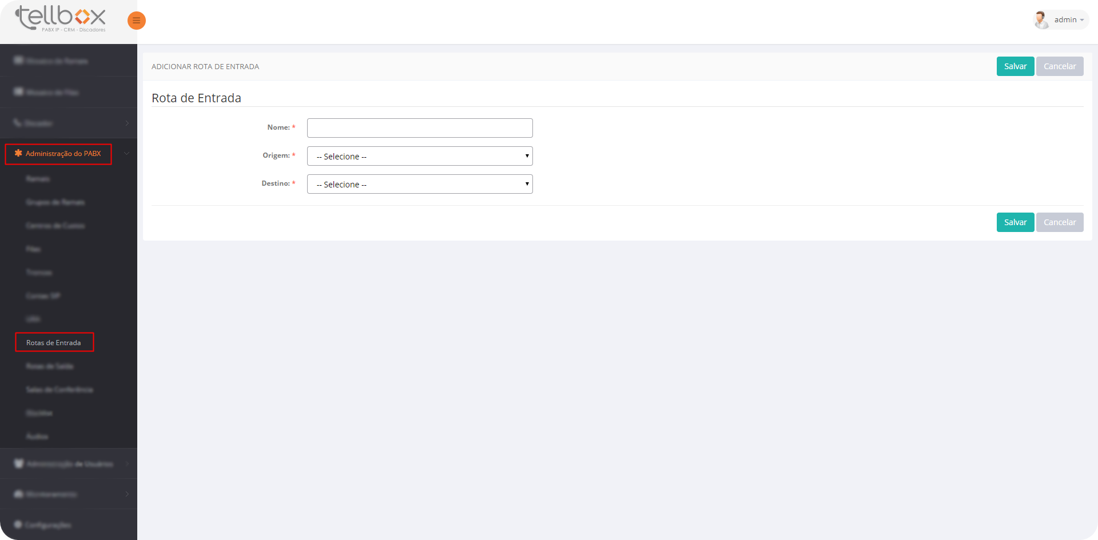The image size is (1098, 540).
Task: Click the orange hamburger menu toggle
Action: (136, 21)
